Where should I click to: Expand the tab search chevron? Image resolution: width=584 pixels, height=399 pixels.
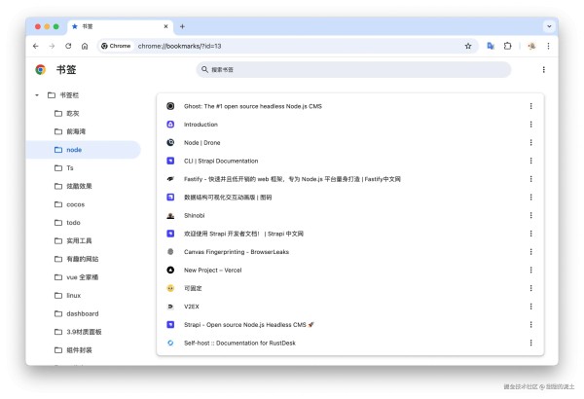[549, 26]
